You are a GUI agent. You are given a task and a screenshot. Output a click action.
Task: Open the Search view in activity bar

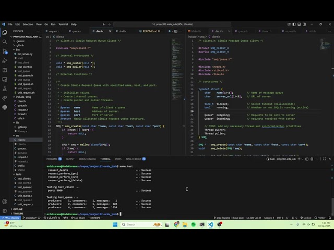[5, 42]
